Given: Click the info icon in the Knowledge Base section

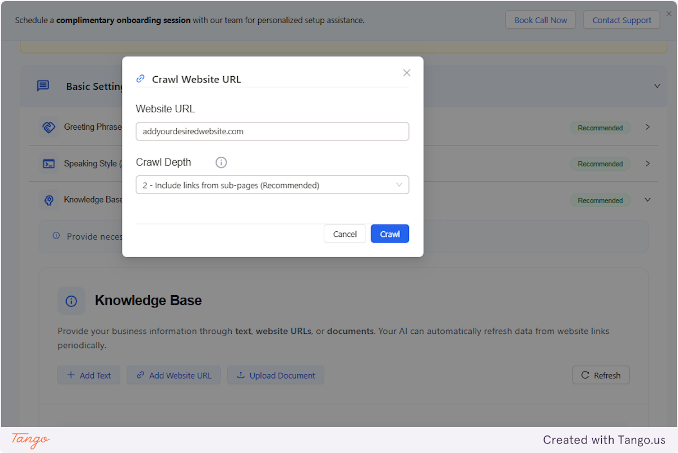Looking at the screenshot, I should pyautogui.click(x=71, y=300).
